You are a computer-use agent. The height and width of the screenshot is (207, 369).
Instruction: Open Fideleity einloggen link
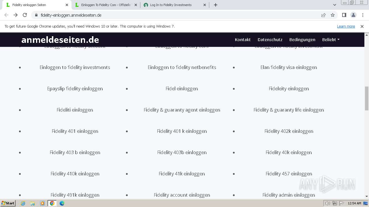(289, 89)
